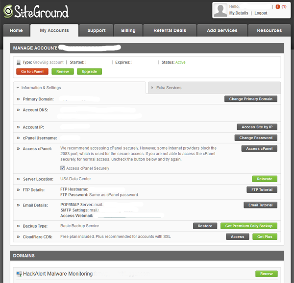Click the arrow bullet before cPanel Username
This screenshot has width=294, height=283.
18,138
